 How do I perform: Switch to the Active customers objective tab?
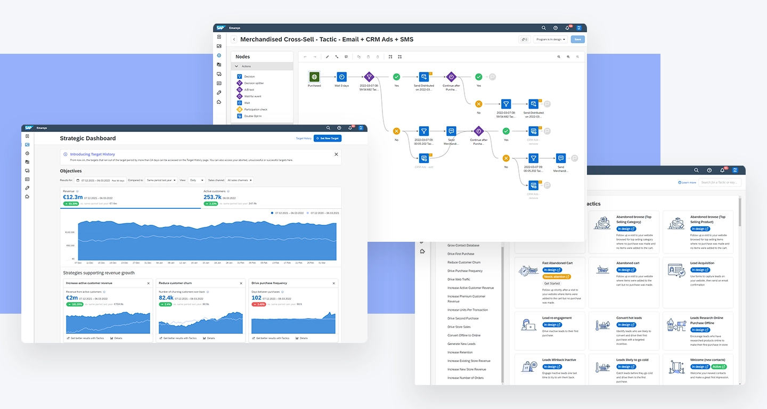coord(271,198)
